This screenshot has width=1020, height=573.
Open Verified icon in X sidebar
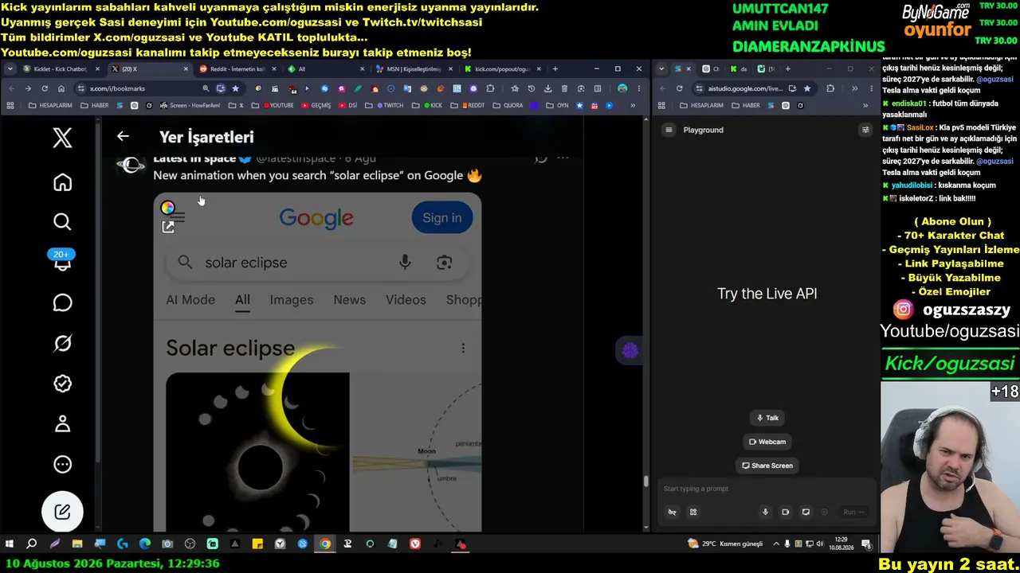click(x=62, y=384)
